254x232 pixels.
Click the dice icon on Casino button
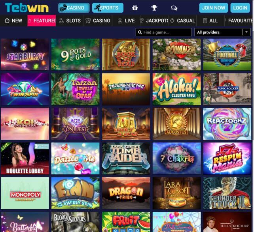click(x=63, y=8)
